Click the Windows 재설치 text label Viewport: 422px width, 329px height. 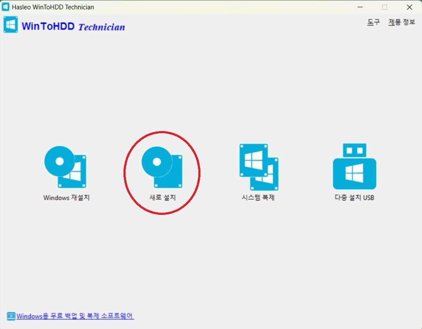coord(66,197)
